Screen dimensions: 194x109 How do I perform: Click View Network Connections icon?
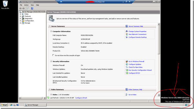[x=127, y=34]
